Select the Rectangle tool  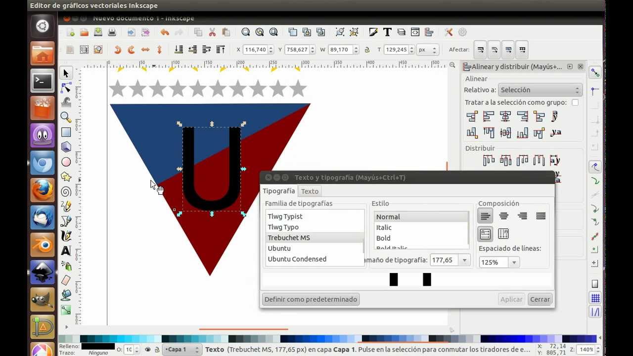point(66,132)
